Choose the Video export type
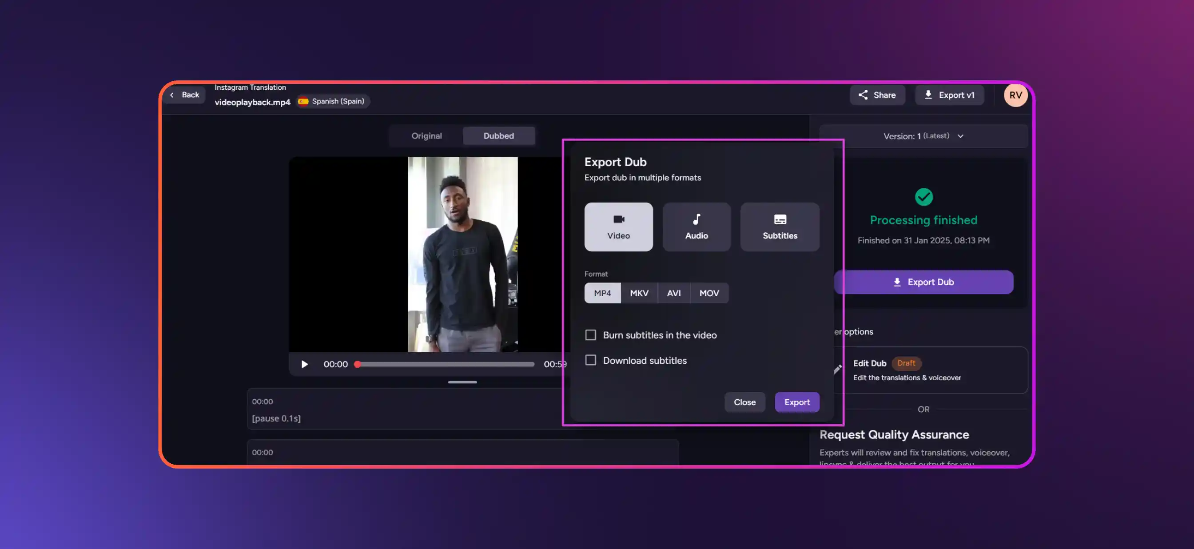This screenshot has width=1194, height=549. [x=618, y=227]
